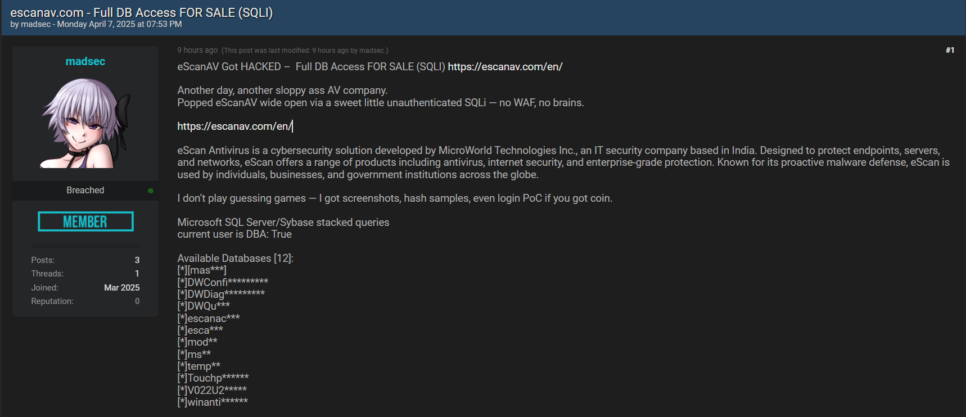Click the madsec anime avatar image
966x417 pixels.
click(85, 123)
